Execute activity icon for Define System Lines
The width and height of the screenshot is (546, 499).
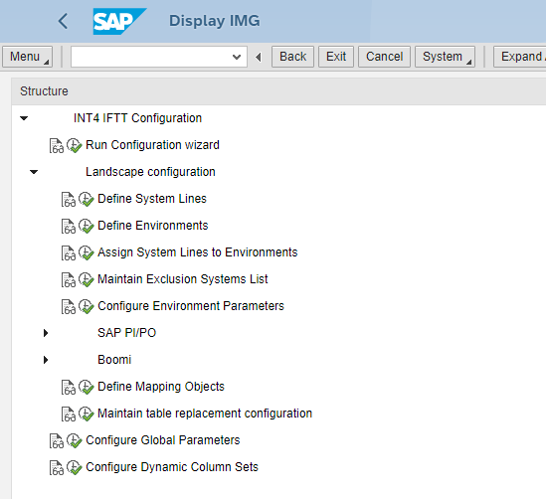pyautogui.click(x=87, y=199)
